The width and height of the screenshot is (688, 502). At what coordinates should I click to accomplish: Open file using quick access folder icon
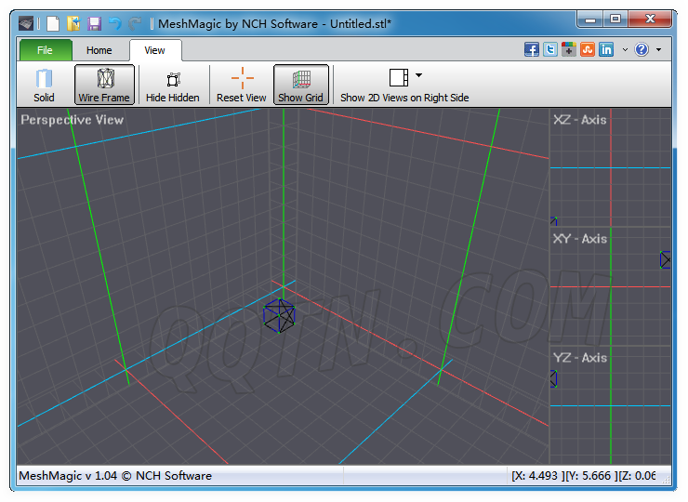73,23
